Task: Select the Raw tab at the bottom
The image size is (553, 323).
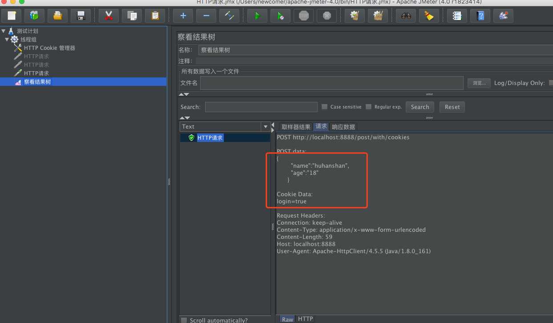Action: tap(287, 319)
